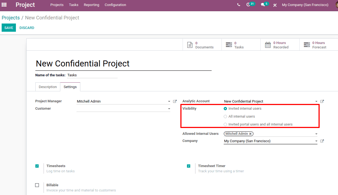Switch to the Settings tab
Viewport: 338px width, 195px height.
tap(70, 87)
